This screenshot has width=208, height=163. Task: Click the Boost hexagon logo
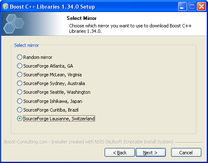coord(14,24)
